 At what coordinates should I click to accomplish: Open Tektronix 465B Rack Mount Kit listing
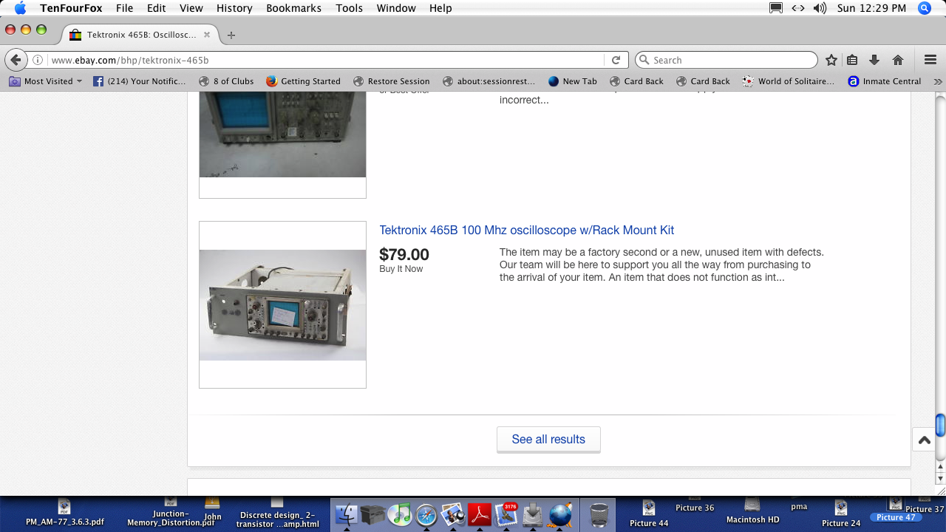click(x=526, y=230)
